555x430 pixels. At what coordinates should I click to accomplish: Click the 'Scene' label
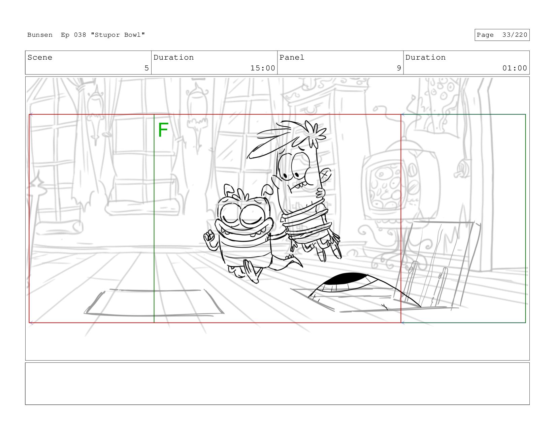coord(40,58)
